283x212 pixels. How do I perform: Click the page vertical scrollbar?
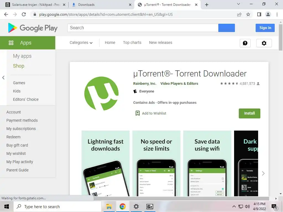pos(281,37)
